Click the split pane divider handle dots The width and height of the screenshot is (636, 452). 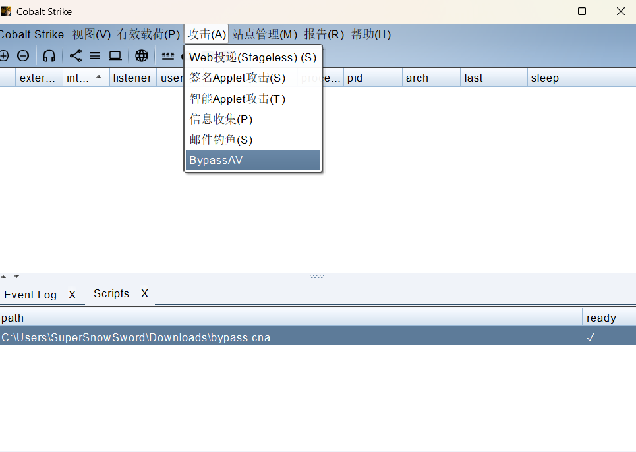point(316,277)
